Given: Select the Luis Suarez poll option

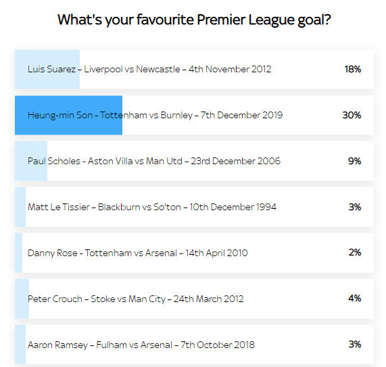Looking at the screenshot, I should 194,69.
